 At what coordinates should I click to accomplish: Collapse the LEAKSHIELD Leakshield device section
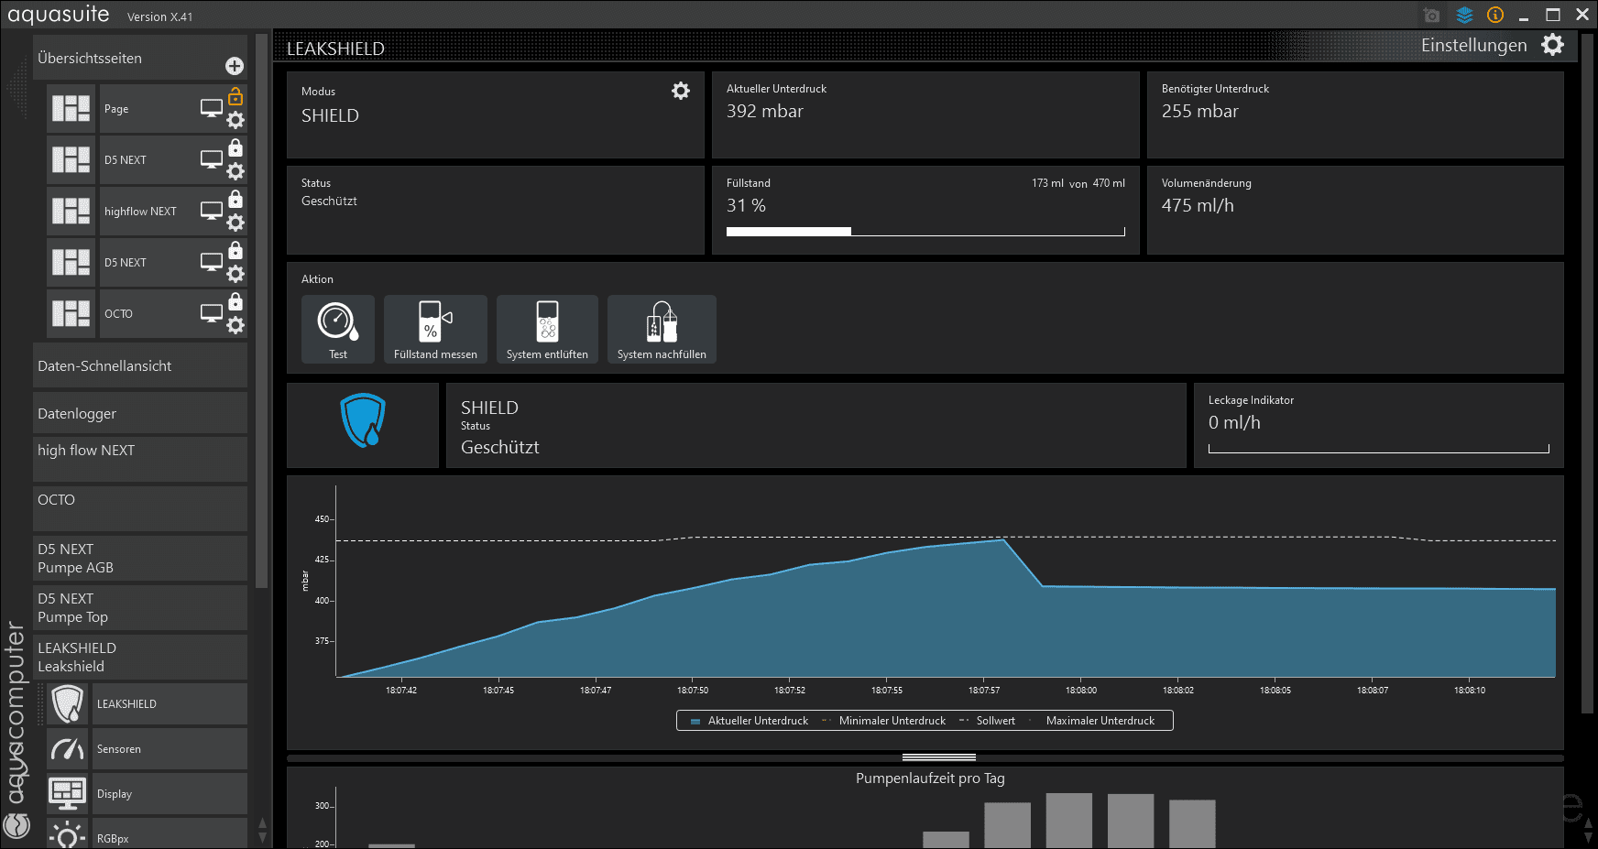click(140, 657)
